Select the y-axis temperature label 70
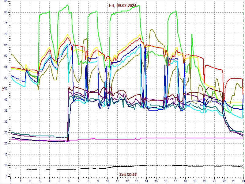 pos(6,34)
